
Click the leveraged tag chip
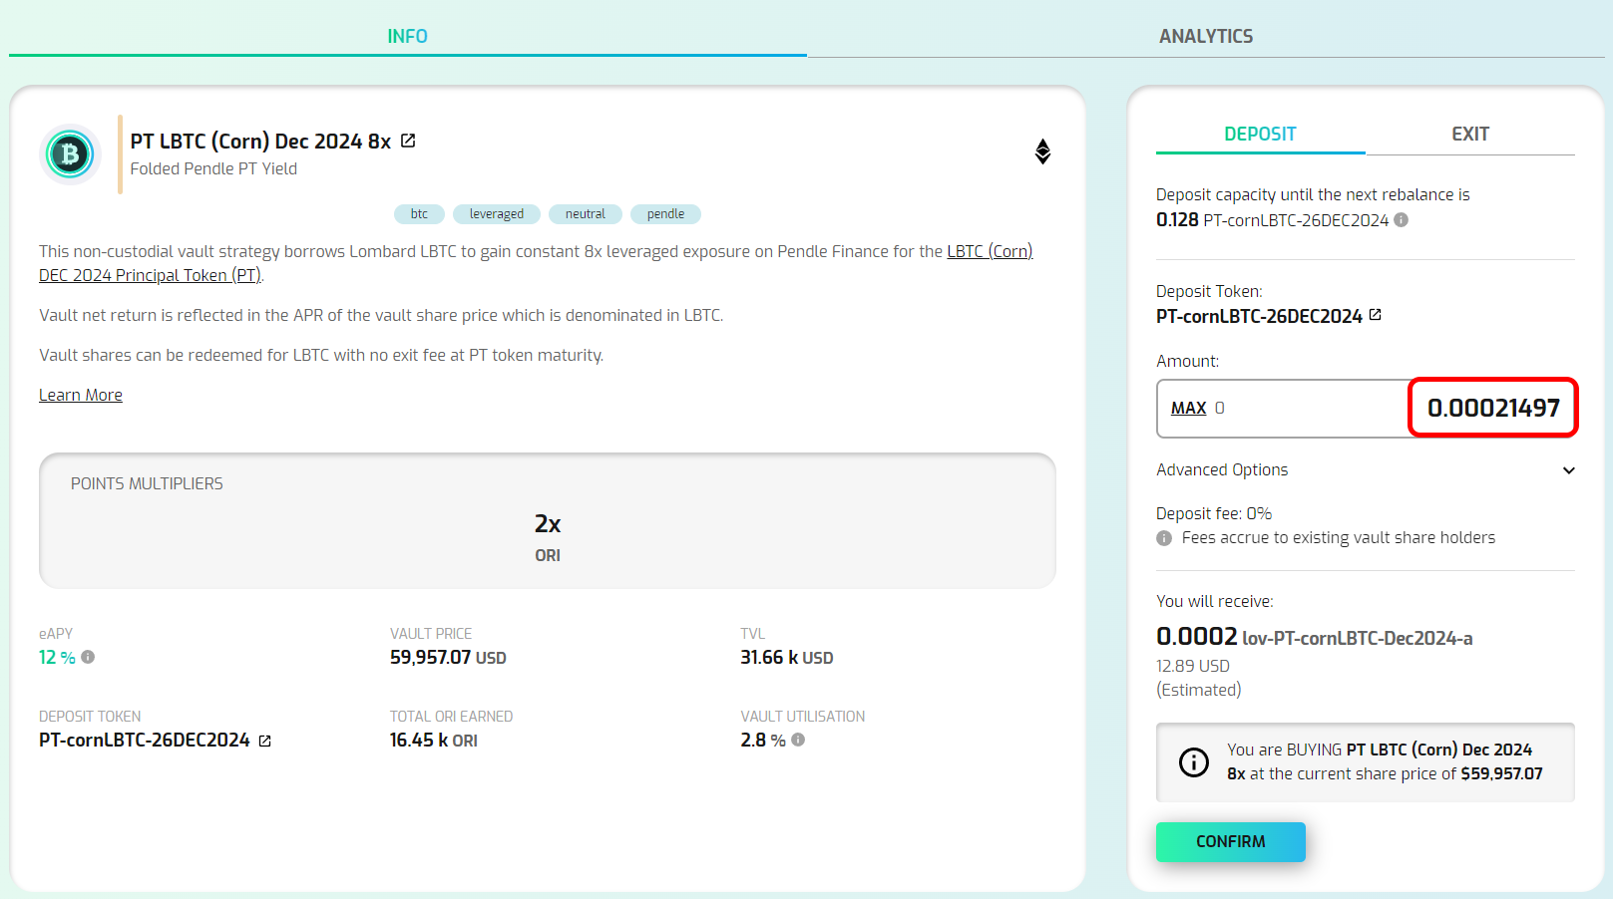pyautogui.click(x=496, y=214)
